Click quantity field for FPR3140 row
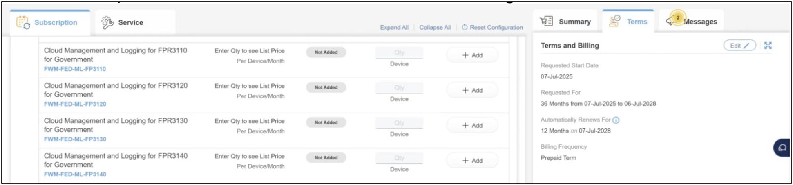Screen dimensions: 793x185 point(399,158)
